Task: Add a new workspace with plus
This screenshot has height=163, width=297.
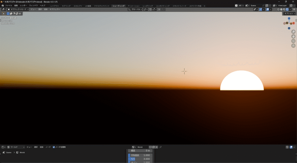Action: [x=204, y=6]
